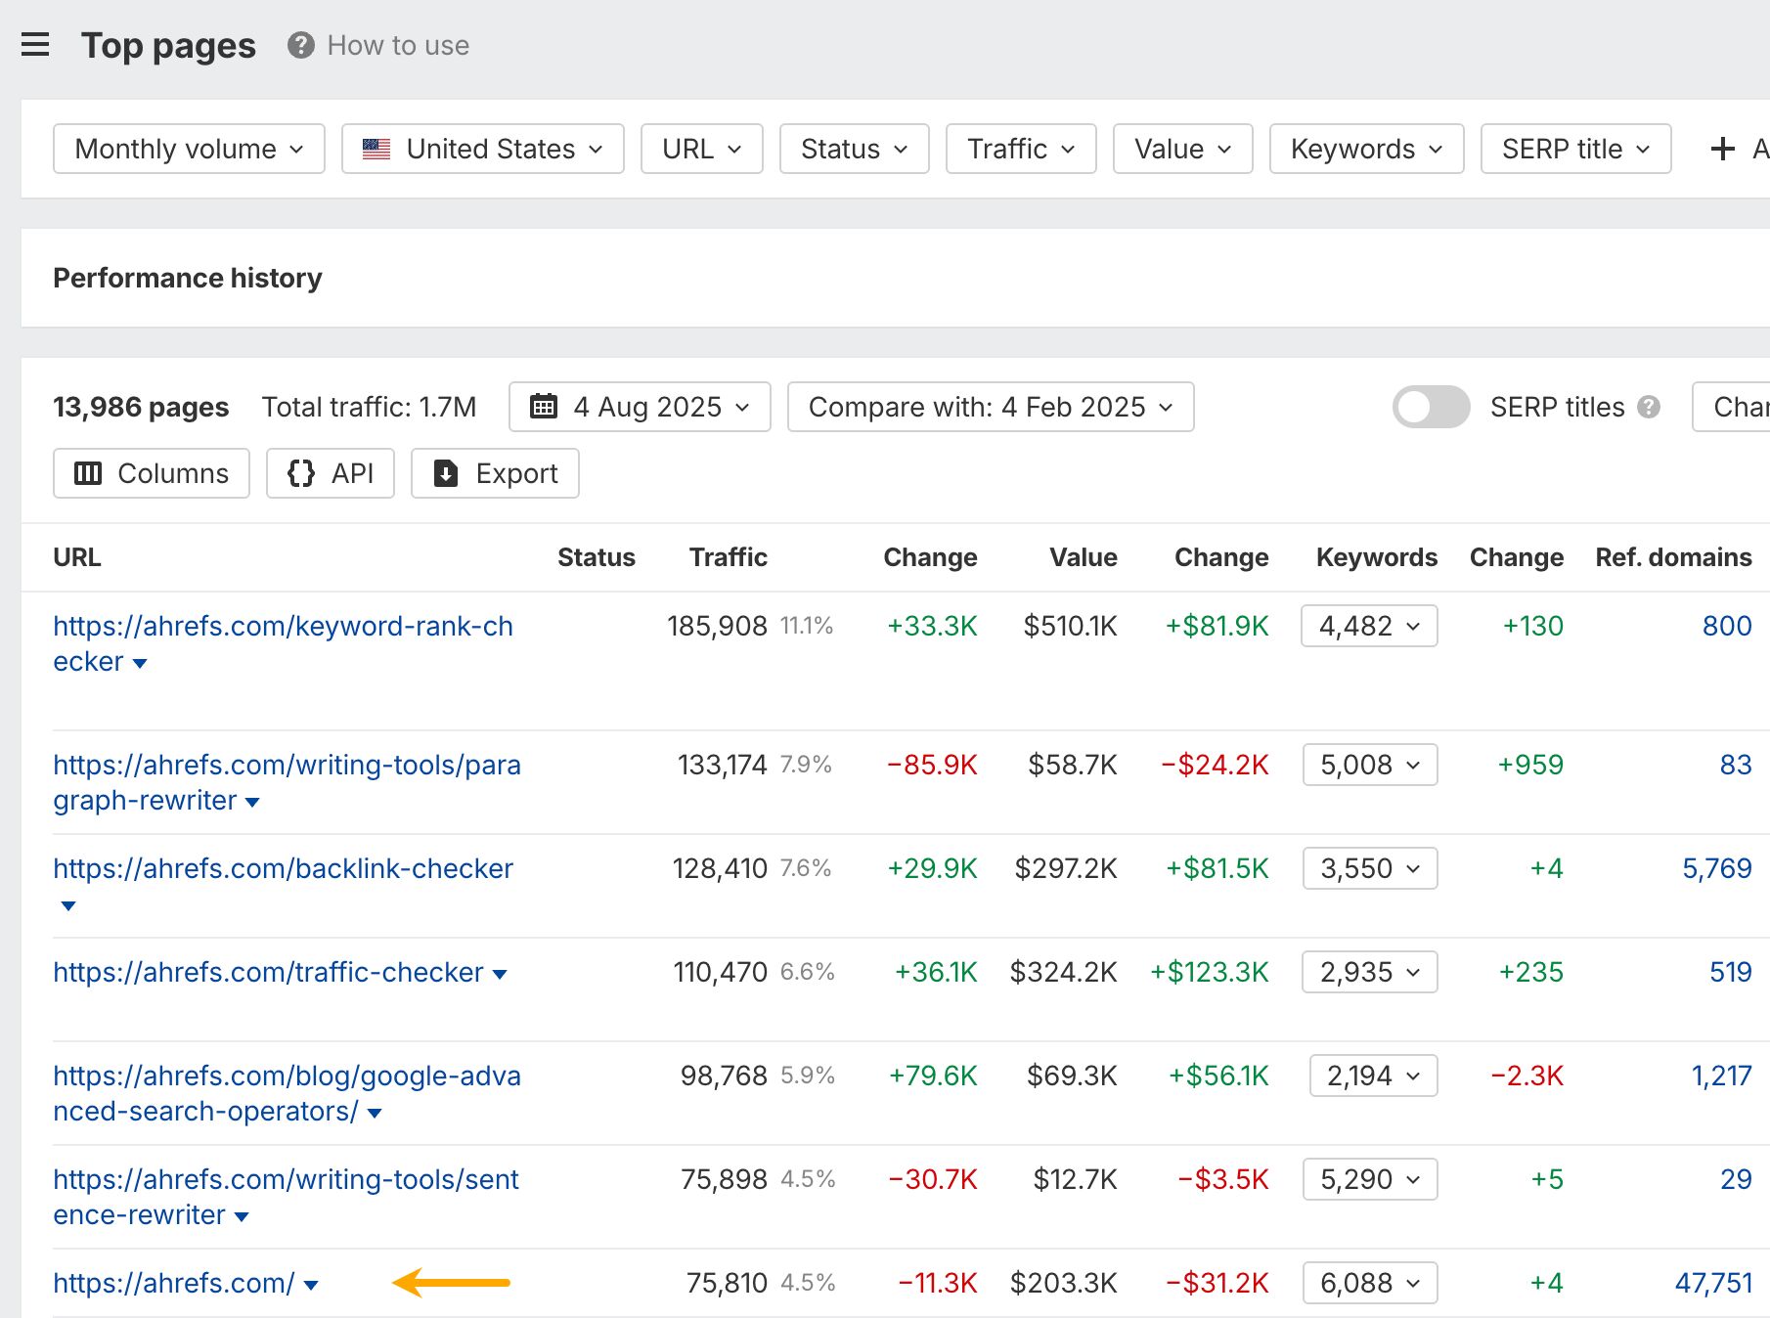Image resolution: width=1770 pixels, height=1318 pixels.
Task: Click the How to use help icon
Action: 300,44
